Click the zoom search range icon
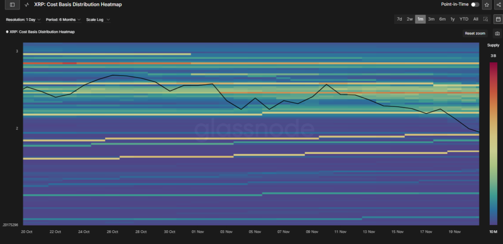 (x=485, y=19)
